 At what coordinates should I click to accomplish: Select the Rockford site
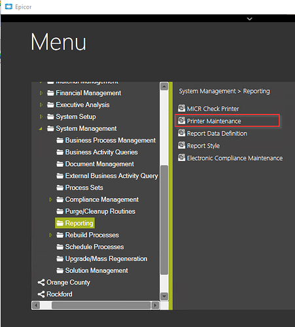[x=59, y=294]
